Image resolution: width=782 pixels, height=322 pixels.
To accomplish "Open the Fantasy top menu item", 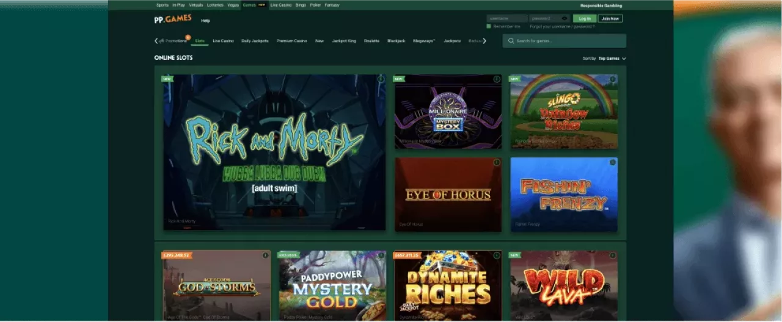I will coord(332,5).
